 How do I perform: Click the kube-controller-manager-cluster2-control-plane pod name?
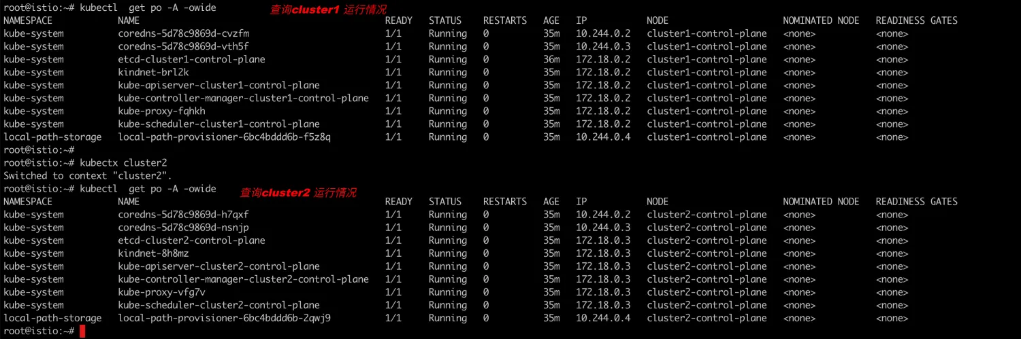(x=243, y=279)
